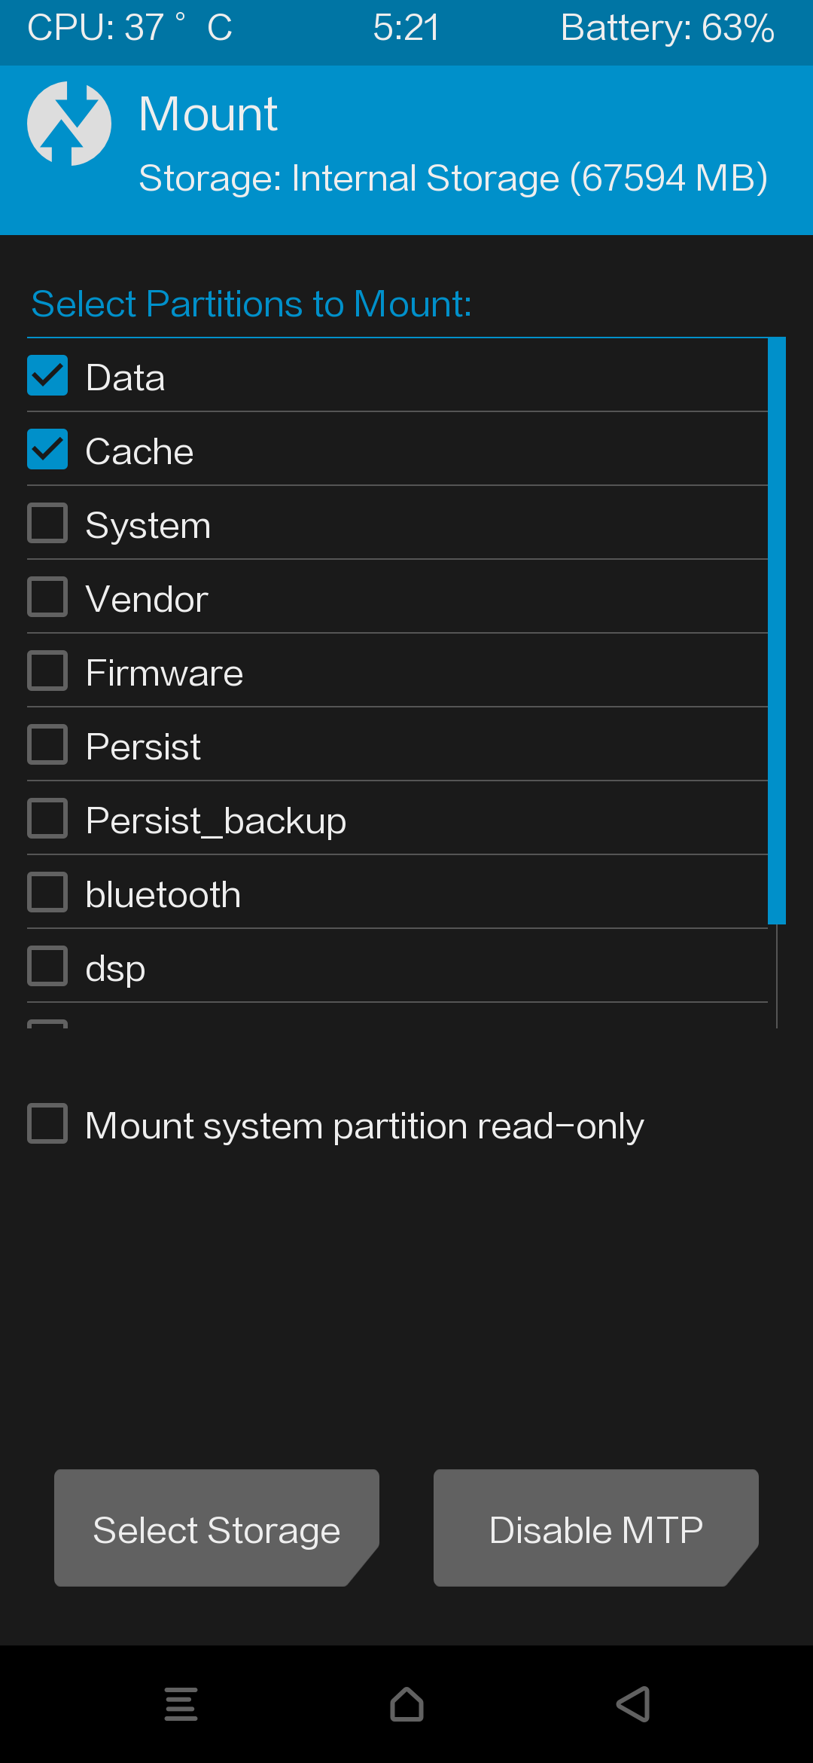Tick the Persist partition checkbox
This screenshot has height=1763, width=813.
coord(47,745)
